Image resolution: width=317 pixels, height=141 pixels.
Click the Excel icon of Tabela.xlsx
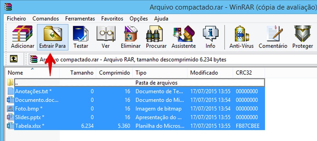pos(10,126)
